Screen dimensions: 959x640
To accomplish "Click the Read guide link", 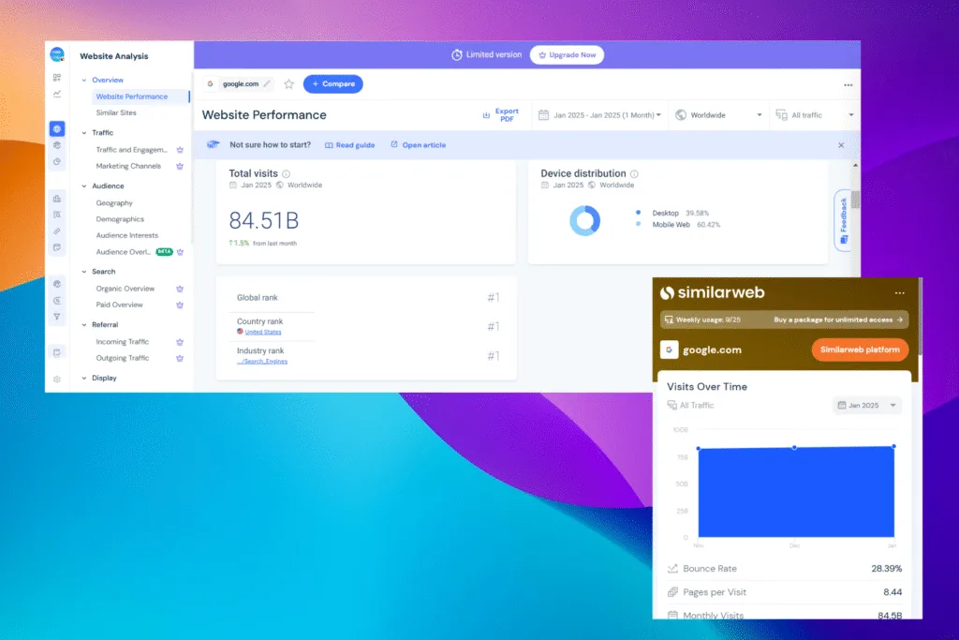I will [x=350, y=145].
